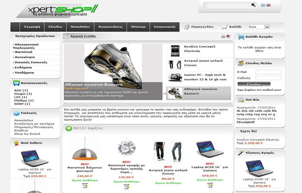Add Φωτιστικό οροφής to cart icon

point(127,187)
